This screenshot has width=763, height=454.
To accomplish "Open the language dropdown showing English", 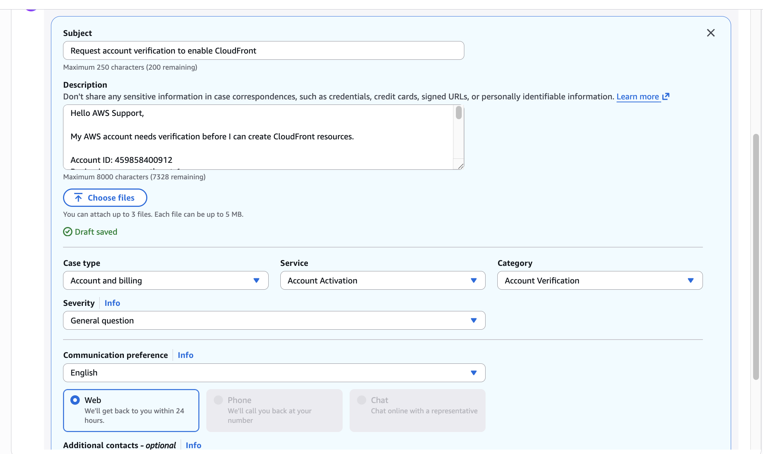I will [274, 373].
